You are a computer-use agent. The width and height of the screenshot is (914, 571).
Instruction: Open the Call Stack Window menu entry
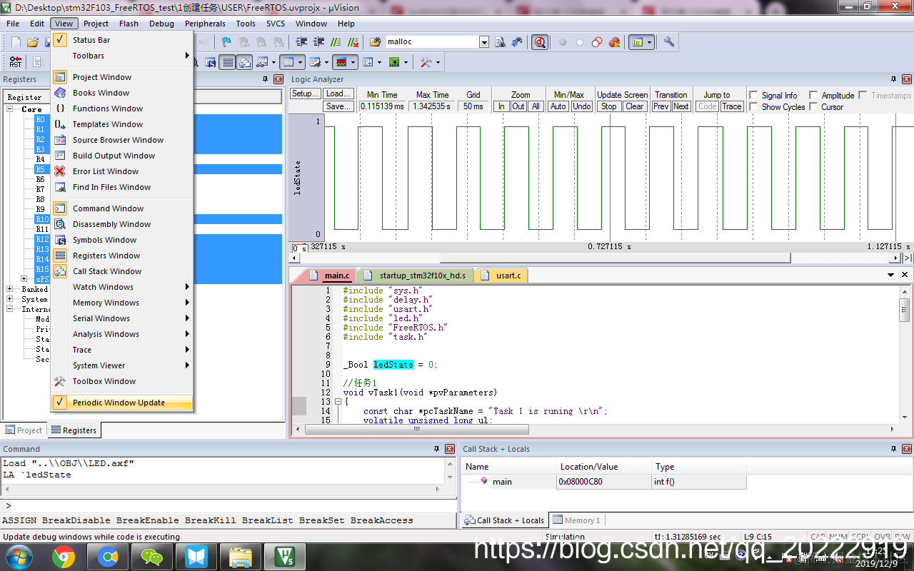click(107, 271)
